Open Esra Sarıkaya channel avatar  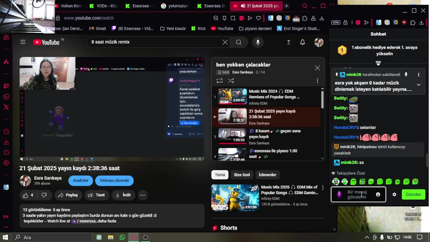tap(25, 180)
